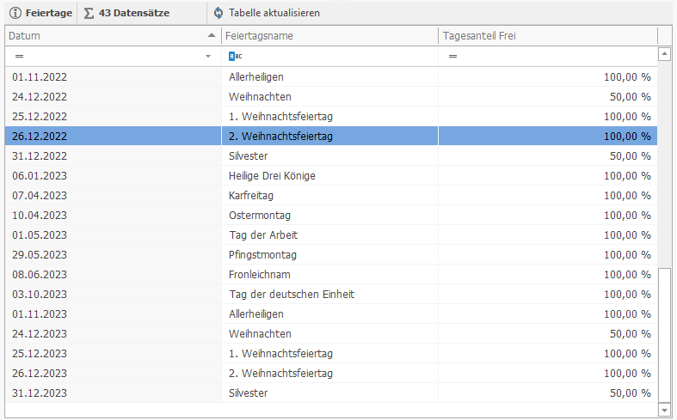Click the Feiertage label
Viewport: 677px width, 420px height.
point(49,13)
